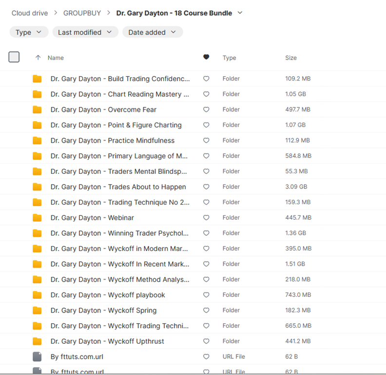
Task: Click the file icon beside By fttuts.com.url
Action: [x=37, y=357]
